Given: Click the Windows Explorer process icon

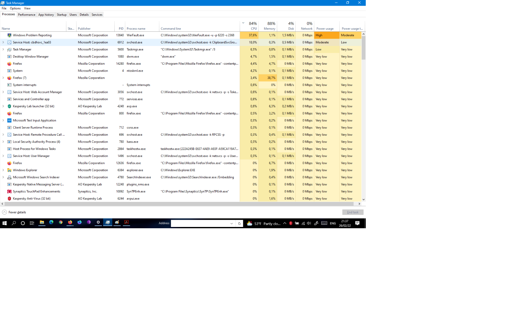Looking at the screenshot, I should point(9,170).
